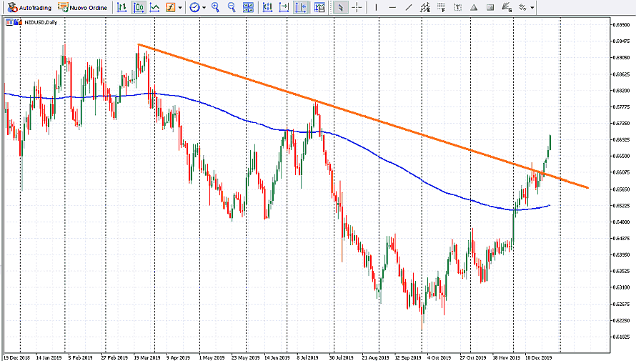Pick the Fibonacci retracement tool
636x361 pixels.
click(x=441, y=8)
